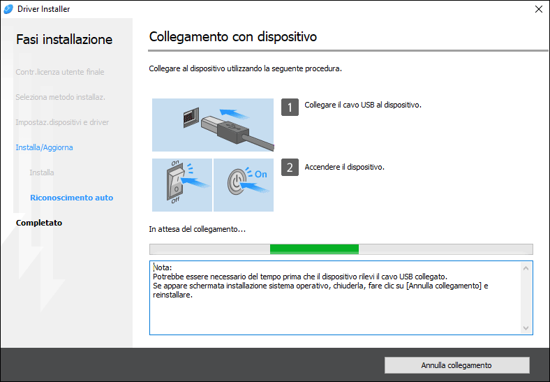This screenshot has height=382, width=550.
Task: Select 'Seleziona metodo installaz.' step
Action: click(60, 97)
